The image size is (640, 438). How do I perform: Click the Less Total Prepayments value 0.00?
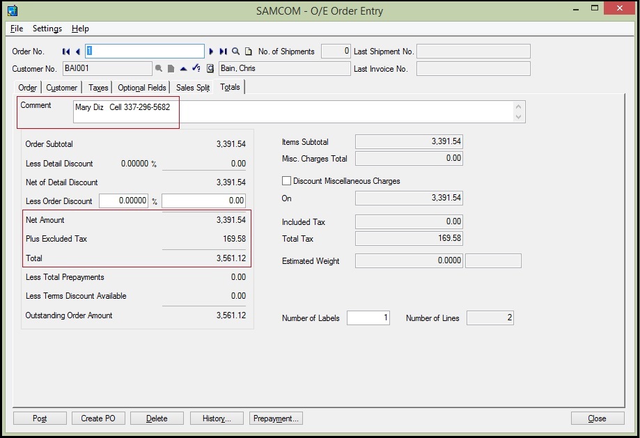click(x=238, y=277)
